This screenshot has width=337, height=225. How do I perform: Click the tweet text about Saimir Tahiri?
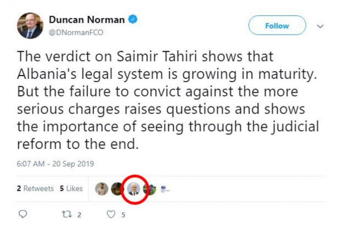click(168, 100)
